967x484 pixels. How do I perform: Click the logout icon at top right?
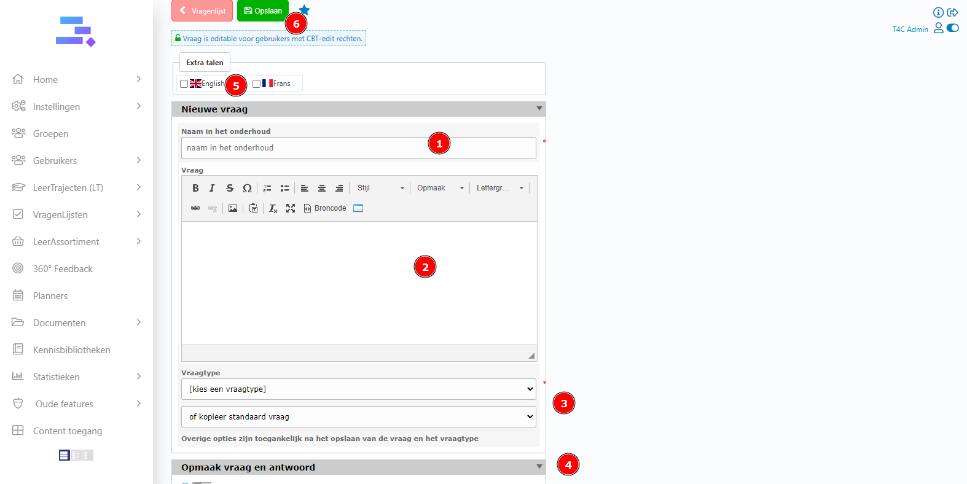[x=953, y=12]
